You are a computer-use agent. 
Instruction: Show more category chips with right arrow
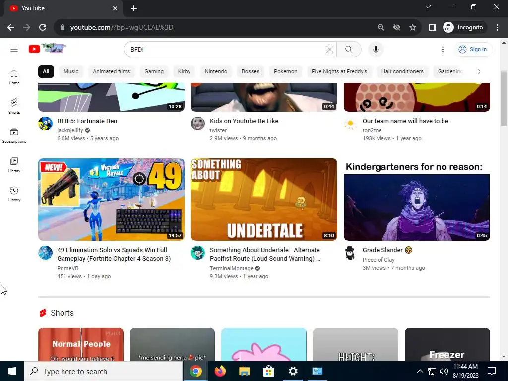(479, 71)
